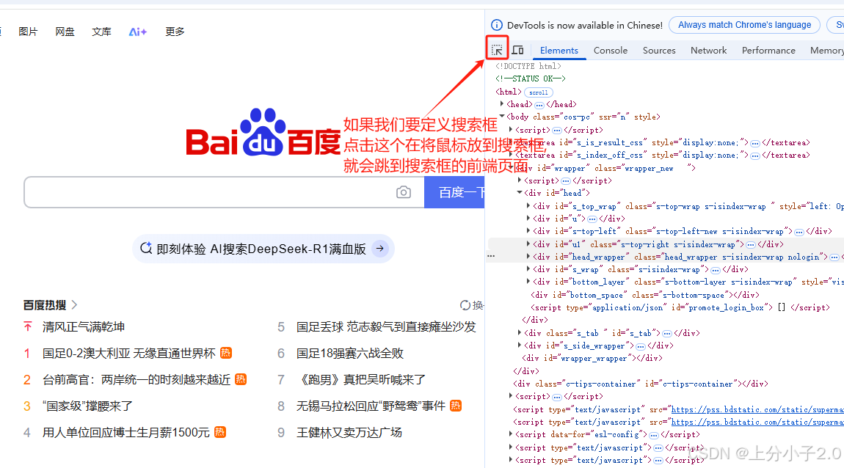Open hot search 国足18强赛六战全败
This screenshot has width=844, height=468.
click(350, 354)
